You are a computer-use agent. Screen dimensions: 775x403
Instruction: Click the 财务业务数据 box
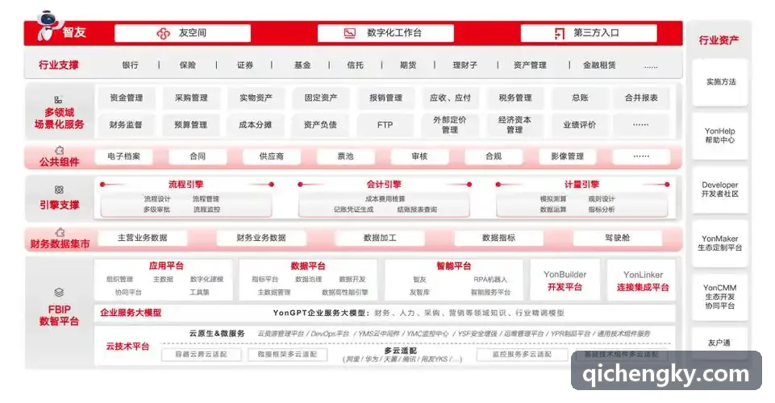[x=261, y=238]
